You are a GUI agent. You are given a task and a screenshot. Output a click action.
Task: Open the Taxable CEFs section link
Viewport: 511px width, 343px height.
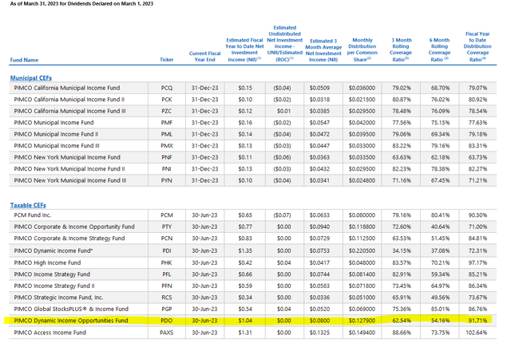(28, 205)
